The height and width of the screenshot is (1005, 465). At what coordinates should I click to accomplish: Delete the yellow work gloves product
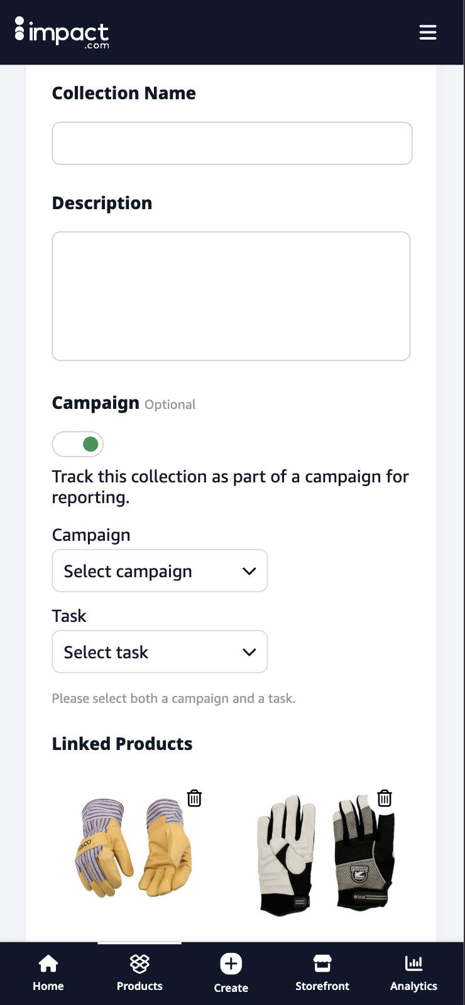click(x=195, y=798)
